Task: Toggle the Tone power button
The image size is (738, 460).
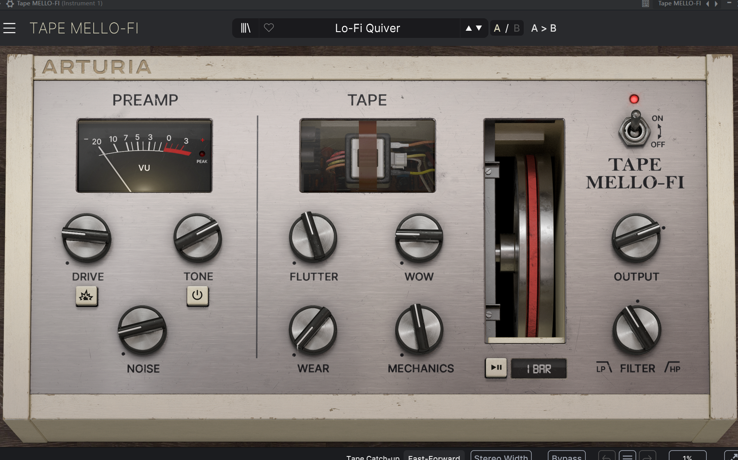Action: (197, 296)
